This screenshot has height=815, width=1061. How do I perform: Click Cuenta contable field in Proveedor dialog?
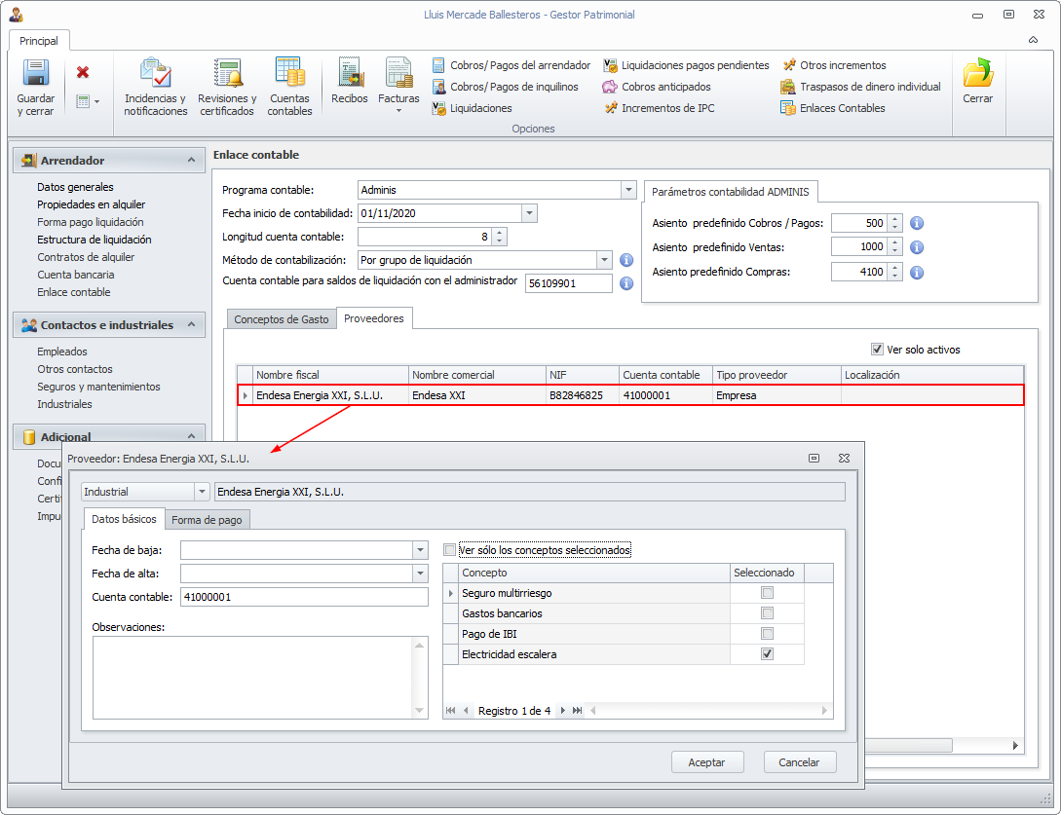tap(305, 597)
